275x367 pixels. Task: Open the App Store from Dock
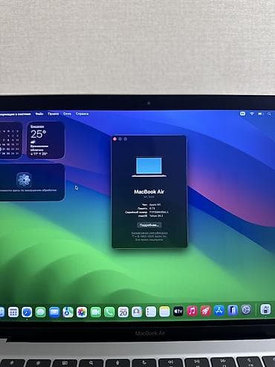(219, 311)
